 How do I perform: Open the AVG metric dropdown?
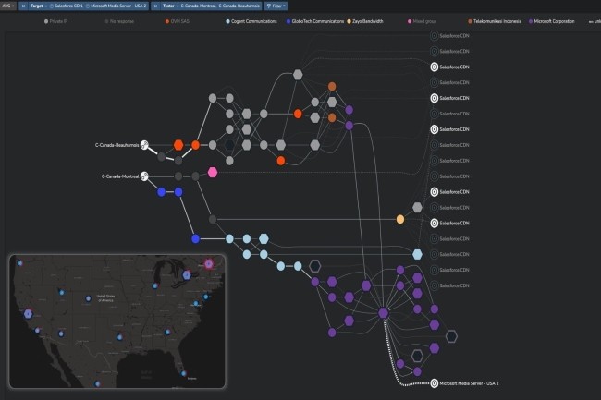7,6
